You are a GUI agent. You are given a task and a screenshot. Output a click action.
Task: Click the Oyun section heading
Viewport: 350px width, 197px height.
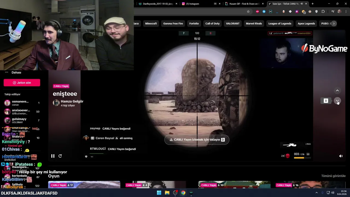pos(54,176)
